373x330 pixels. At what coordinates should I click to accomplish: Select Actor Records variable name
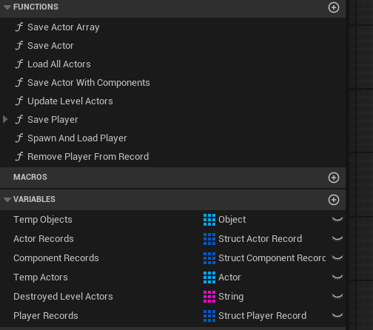pyautogui.click(x=44, y=239)
